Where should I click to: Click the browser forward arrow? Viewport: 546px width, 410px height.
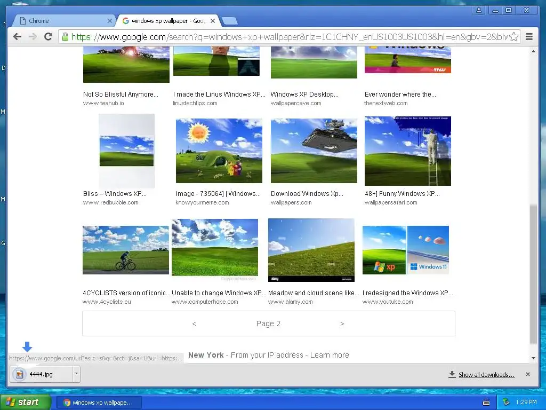tap(33, 37)
